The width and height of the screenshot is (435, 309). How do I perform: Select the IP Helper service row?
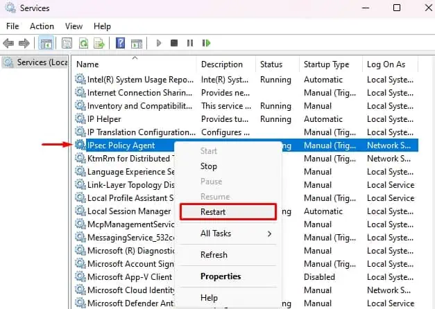tap(246, 119)
